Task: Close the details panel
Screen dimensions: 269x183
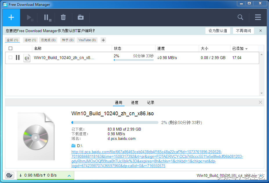Action: (x=260, y=102)
